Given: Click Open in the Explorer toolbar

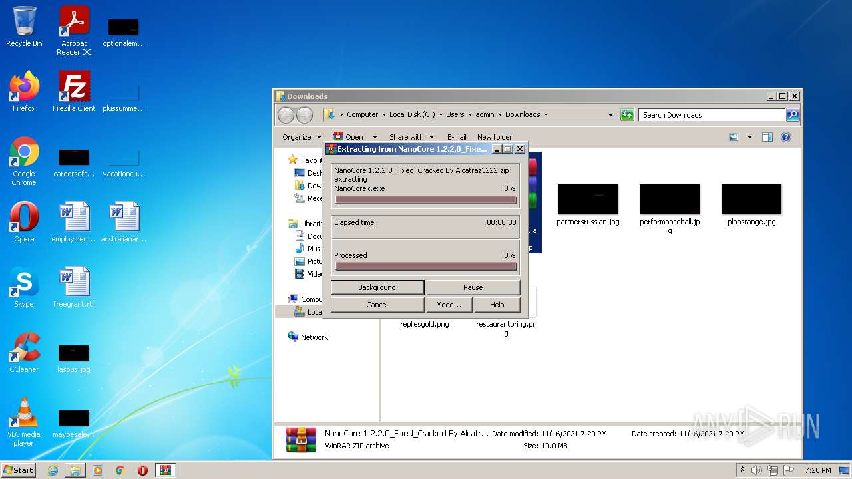Looking at the screenshot, I should tap(349, 137).
